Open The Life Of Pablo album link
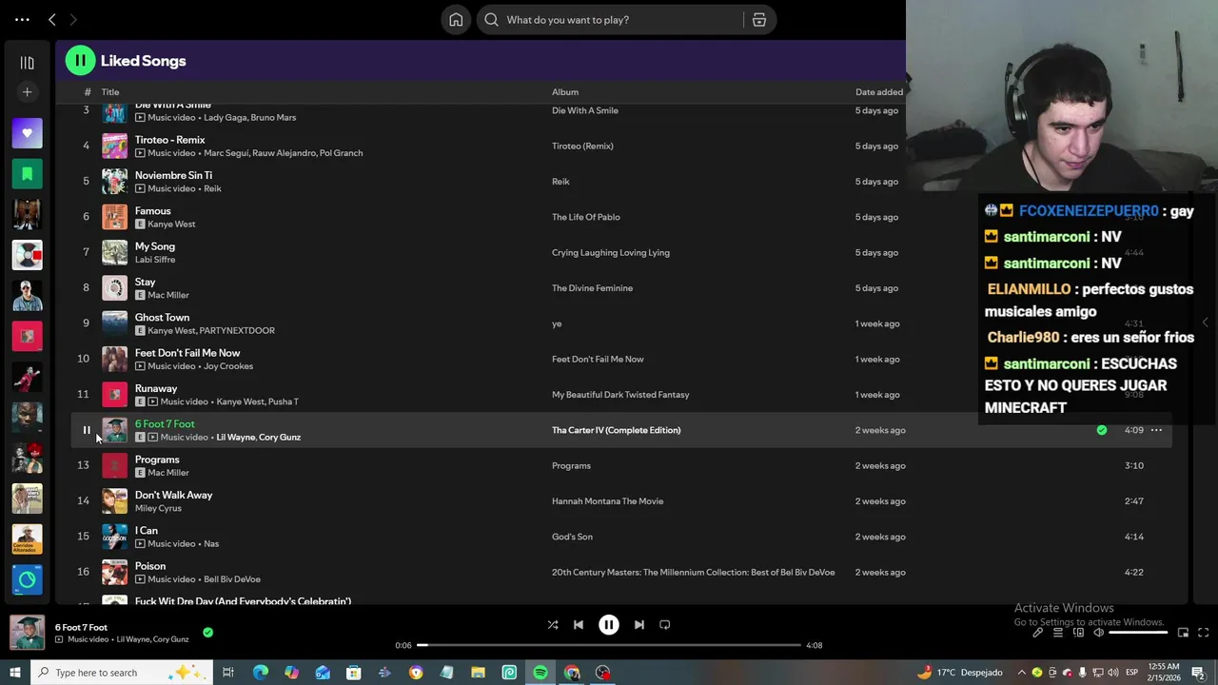Screen dimensions: 1218x685 (x=586, y=217)
